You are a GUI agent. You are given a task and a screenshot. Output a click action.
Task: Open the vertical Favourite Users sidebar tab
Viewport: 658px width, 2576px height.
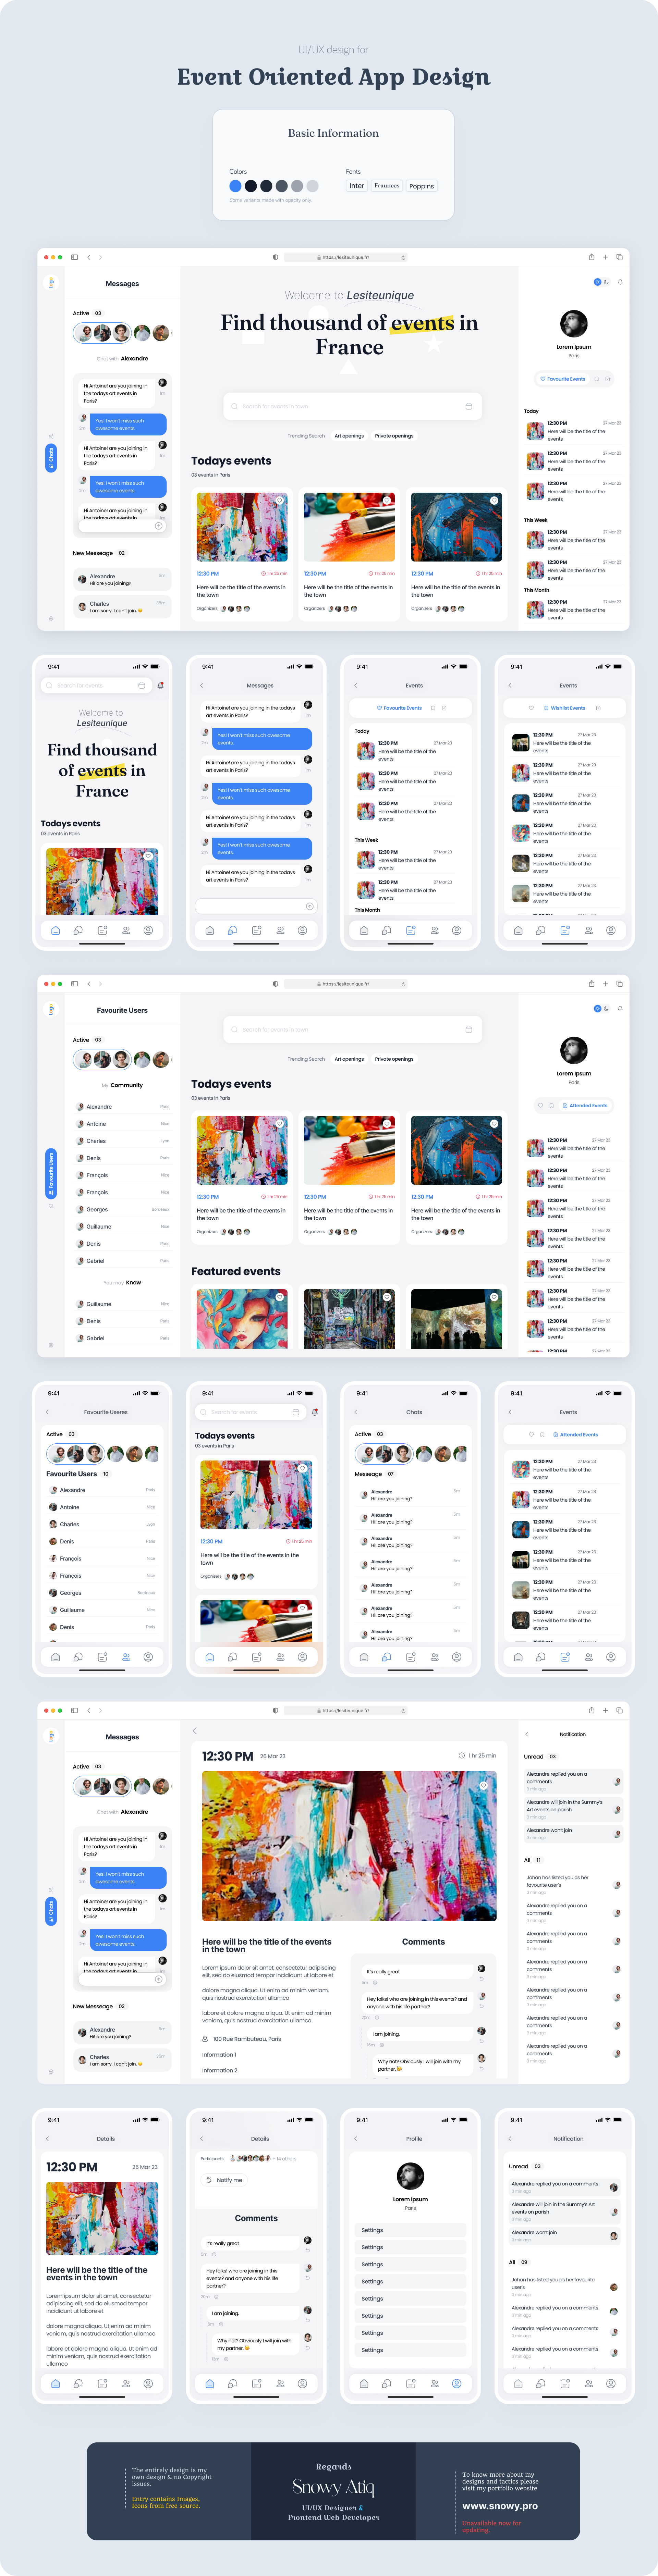click(x=51, y=1174)
